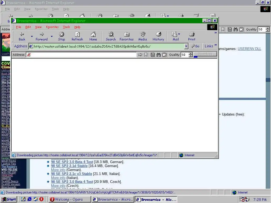Open More info (Italian) link

pos(58,178)
